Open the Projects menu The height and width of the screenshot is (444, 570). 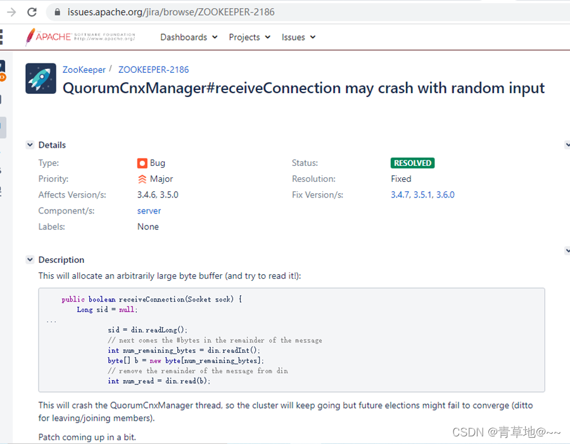click(250, 37)
